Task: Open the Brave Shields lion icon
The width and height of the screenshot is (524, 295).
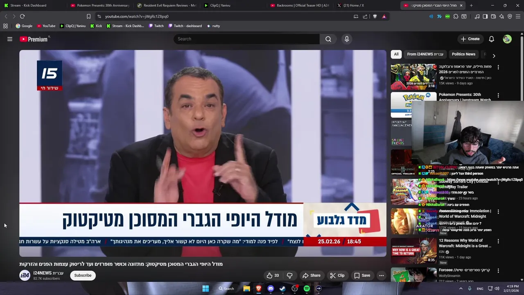Action: [x=375, y=16]
